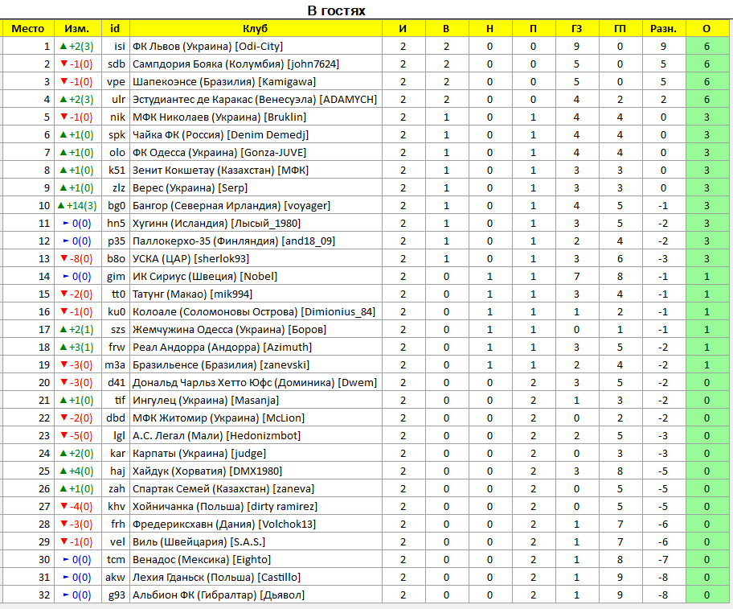This screenshot has height=609, width=733.
Task: Select club "ФК Львов (Украина) [Odi-City]"
Action: (x=207, y=47)
